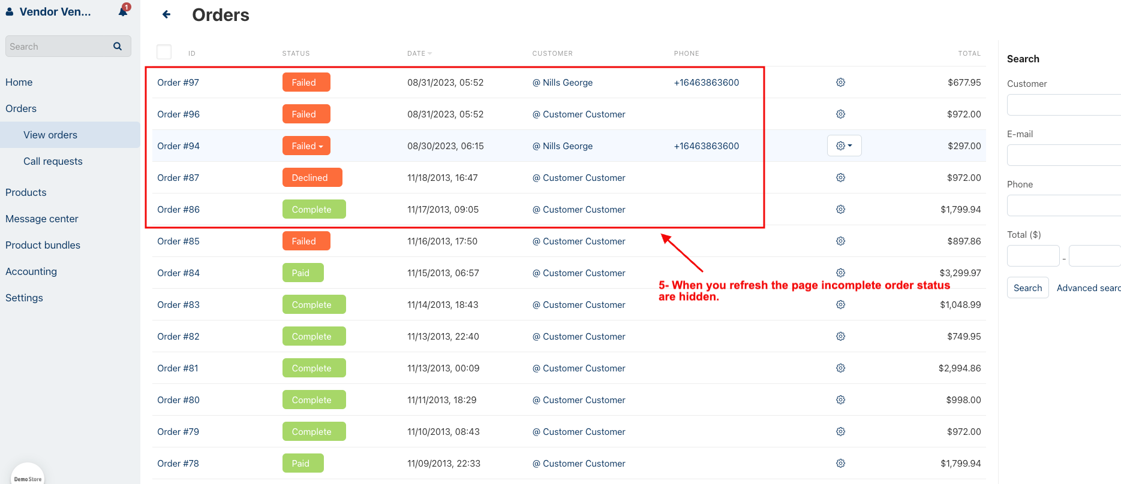Open gear menu for Order #97
The height and width of the screenshot is (484, 1121).
tap(840, 82)
